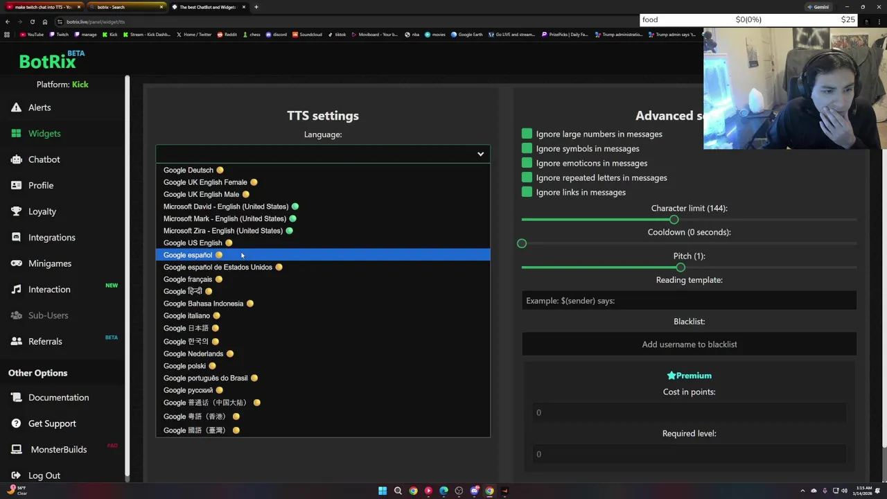This screenshot has height=499, width=887.
Task: Click the MonsterBuilds cart icon
Action: click(x=16, y=449)
